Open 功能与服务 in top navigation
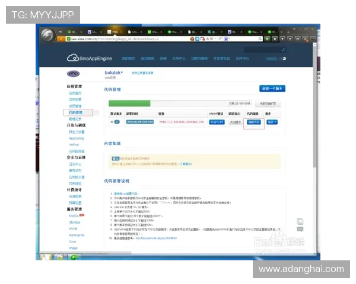The image size is (356, 284). [199, 59]
